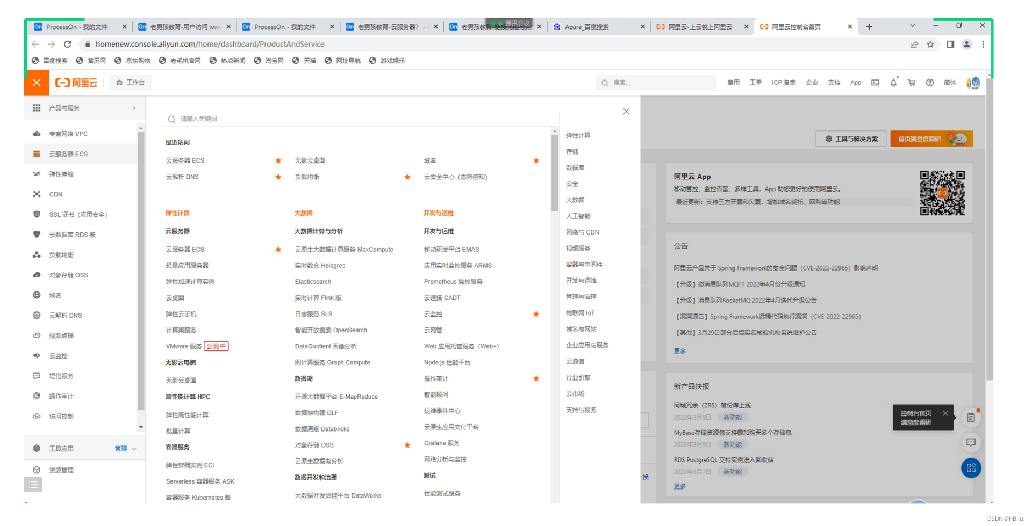Image resolution: width=1032 pixels, height=526 pixels.
Task: Open the 工单 menu
Action: pos(756,83)
